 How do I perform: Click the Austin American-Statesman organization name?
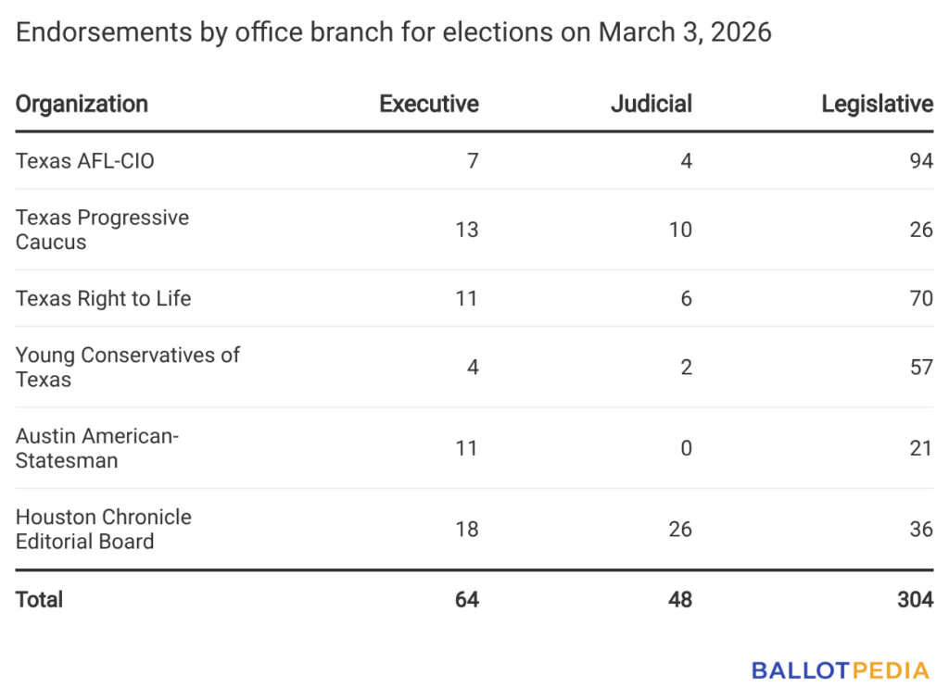tap(96, 448)
